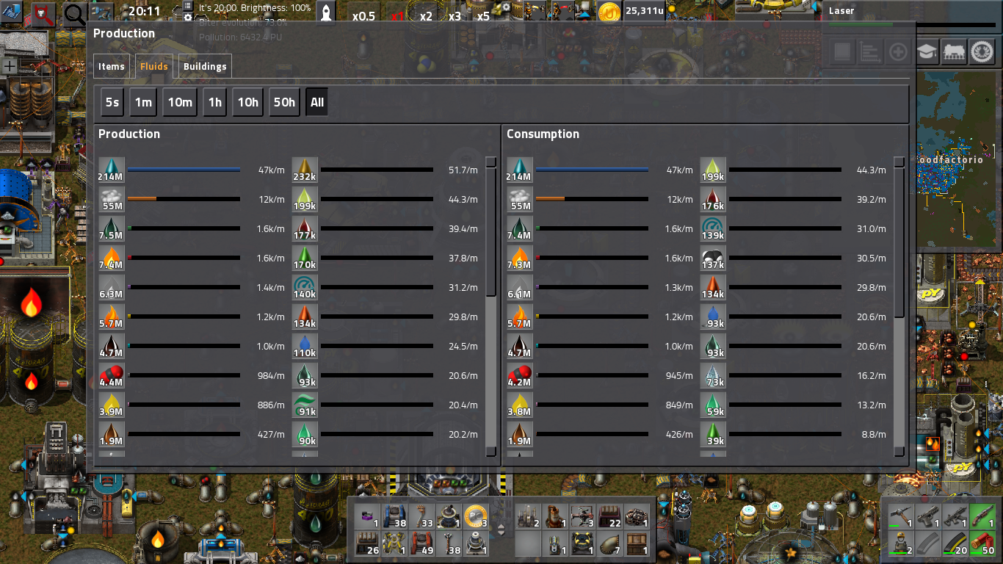1003x564 pixels.
Task: Set time range to 5s
Action: pos(112,102)
